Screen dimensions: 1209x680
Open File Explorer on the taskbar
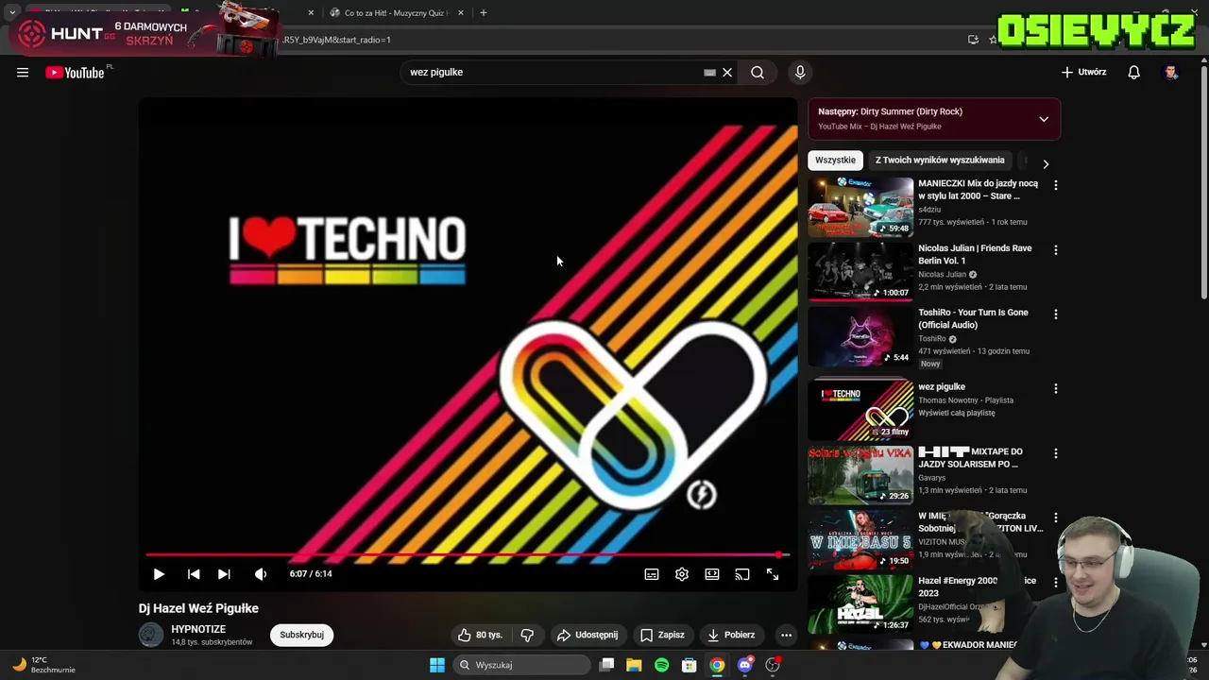[634, 665]
